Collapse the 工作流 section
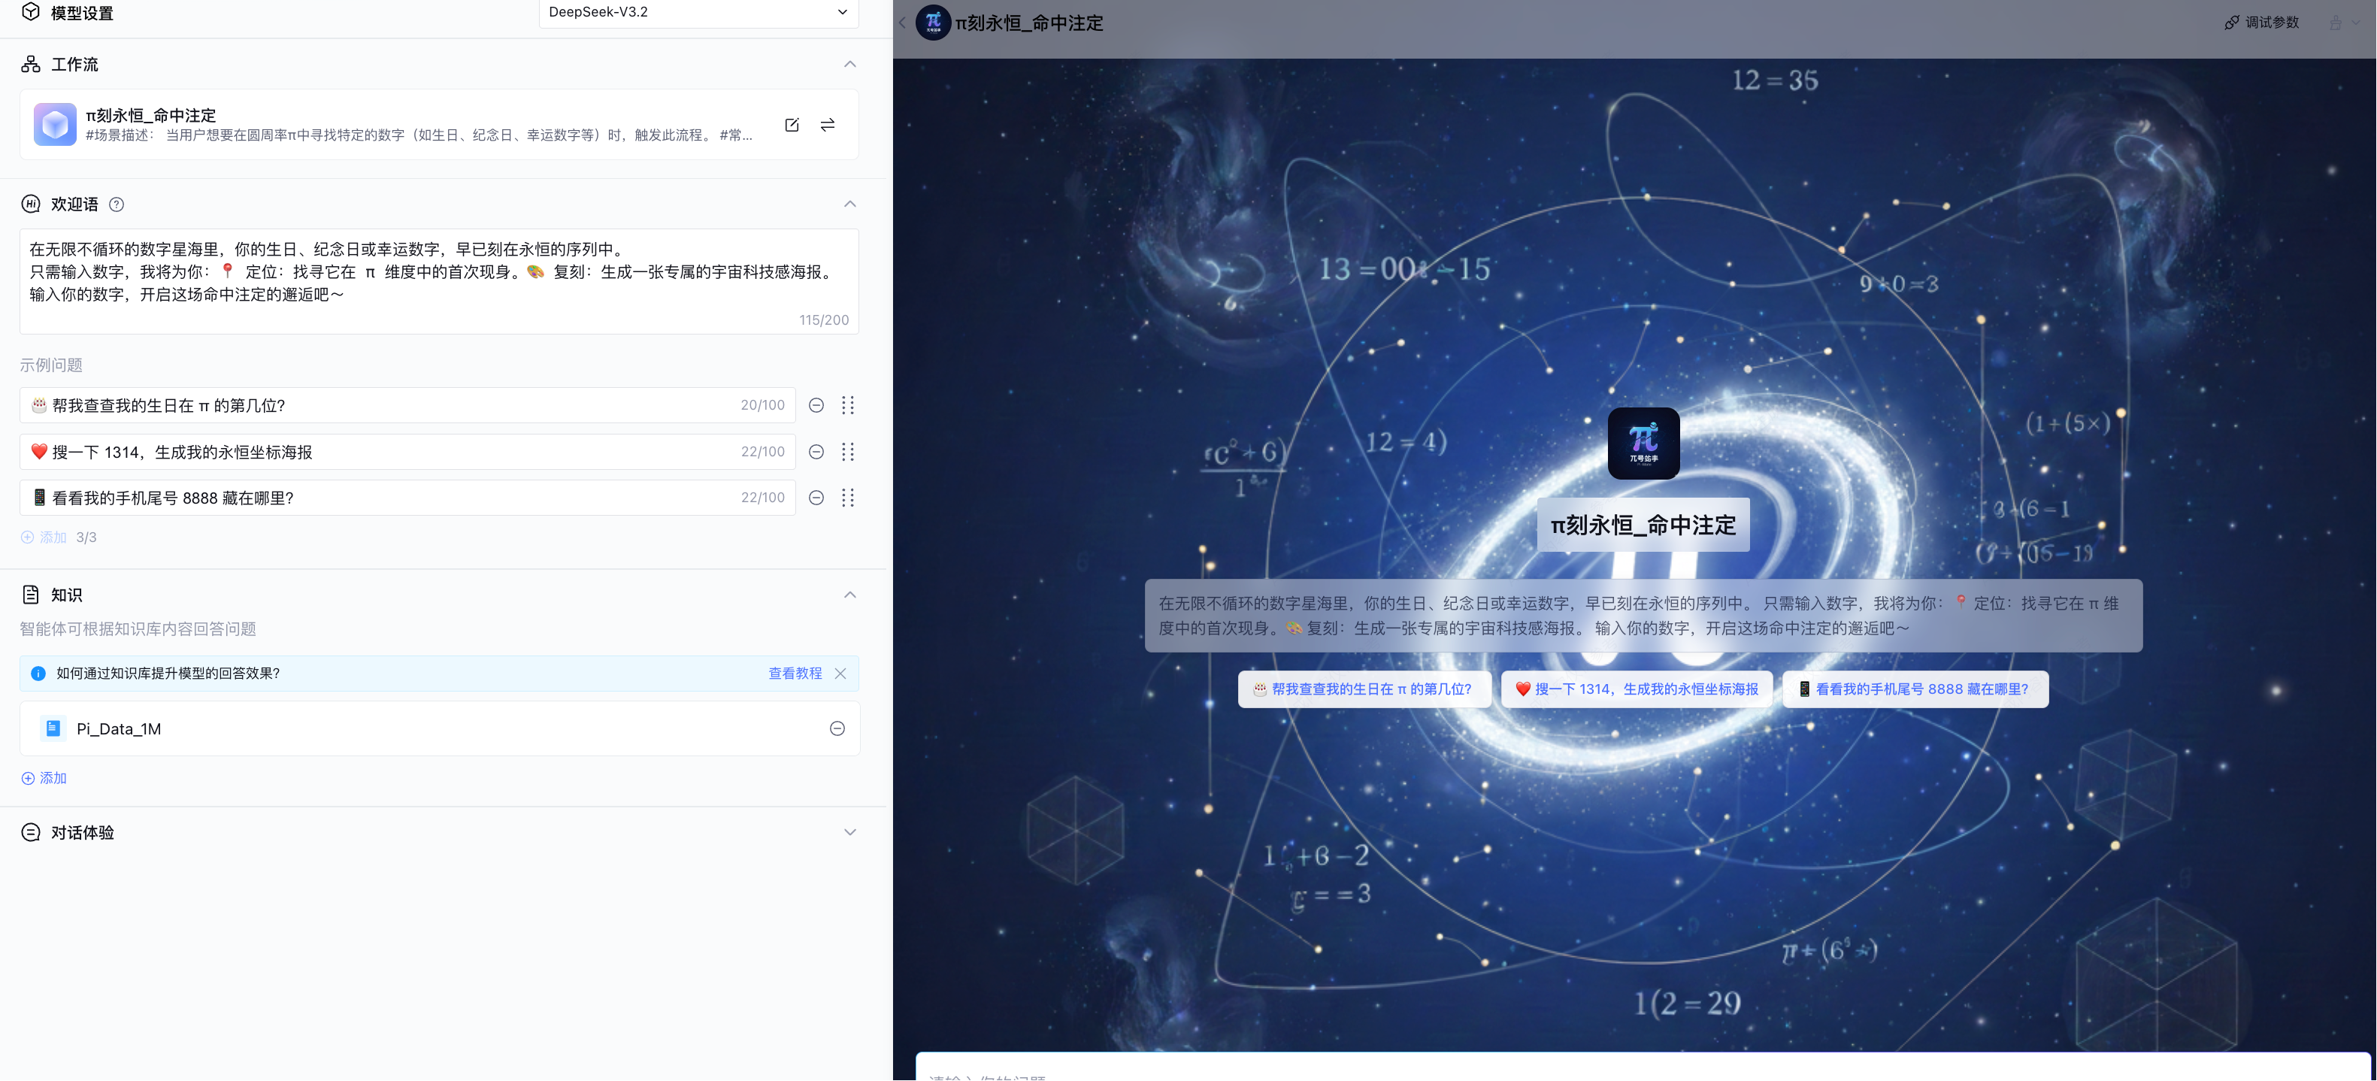 click(x=850, y=65)
